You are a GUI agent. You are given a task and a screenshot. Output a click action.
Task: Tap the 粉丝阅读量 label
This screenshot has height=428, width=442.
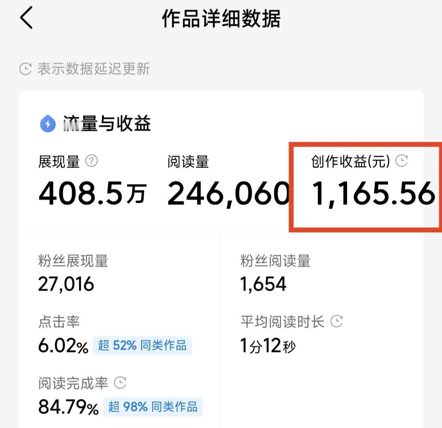point(275,261)
